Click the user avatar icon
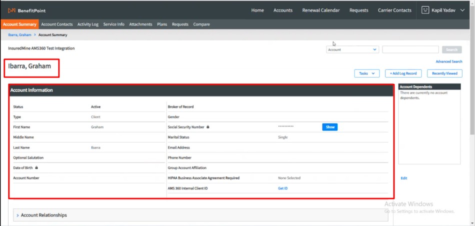 (x=425, y=10)
